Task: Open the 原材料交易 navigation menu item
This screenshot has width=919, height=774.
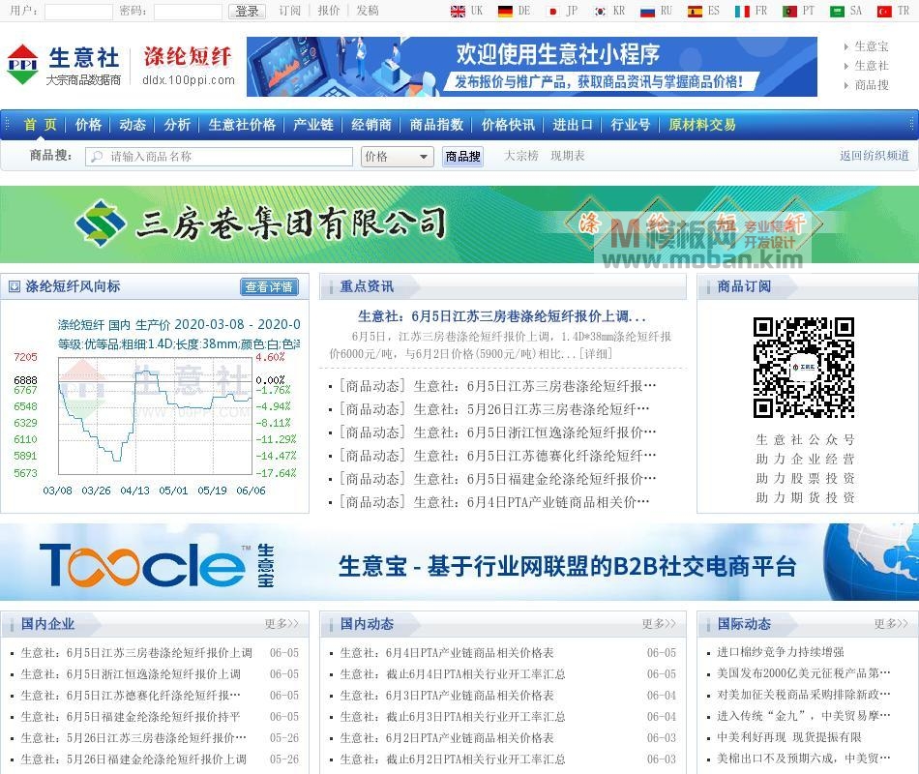Action: [702, 125]
